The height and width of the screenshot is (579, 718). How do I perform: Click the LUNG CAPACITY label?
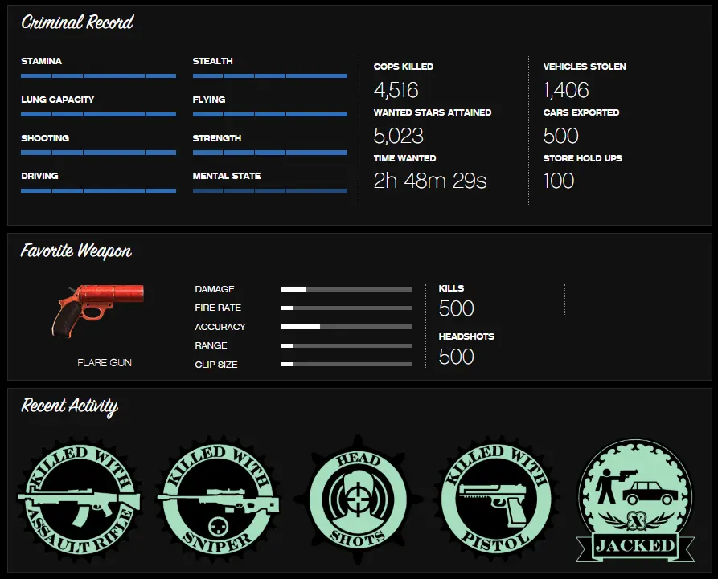click(x=58, y=100)
